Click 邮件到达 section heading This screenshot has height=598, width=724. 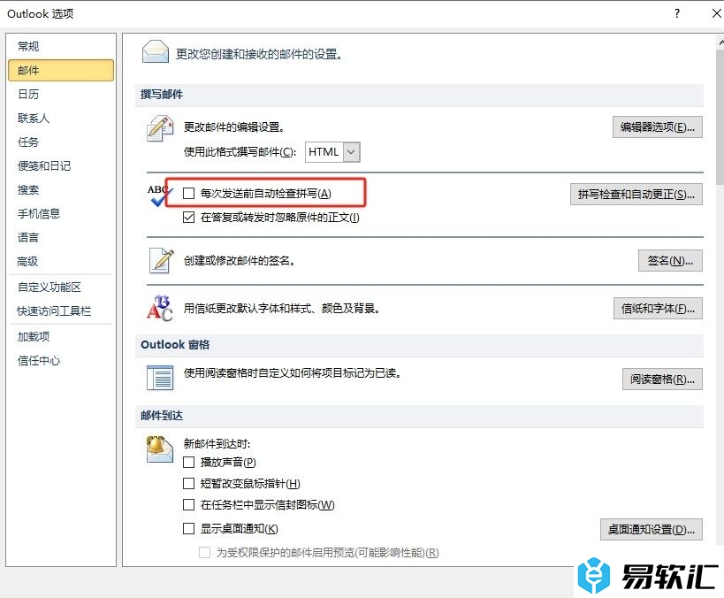point(162,416)
